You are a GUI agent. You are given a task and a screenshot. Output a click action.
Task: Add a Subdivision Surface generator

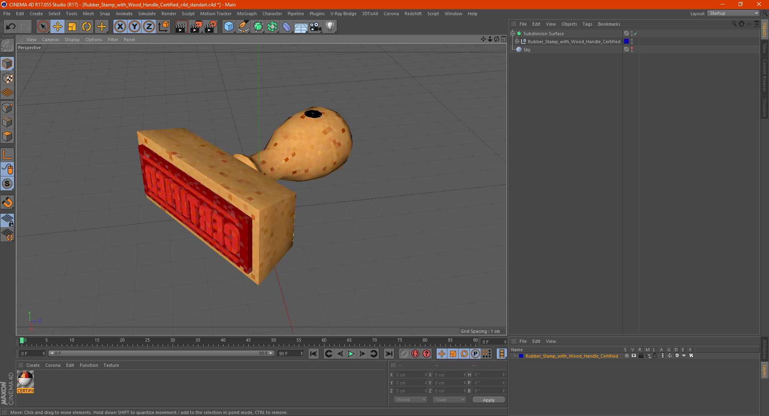(x=258, y=27)
